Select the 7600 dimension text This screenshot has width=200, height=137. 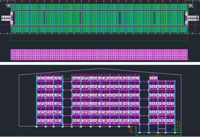[x=158, y=134]
